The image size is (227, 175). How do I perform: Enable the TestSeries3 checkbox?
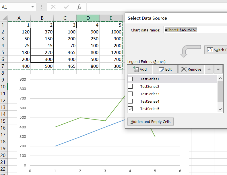pyautogui.click(x=130, y=94)
